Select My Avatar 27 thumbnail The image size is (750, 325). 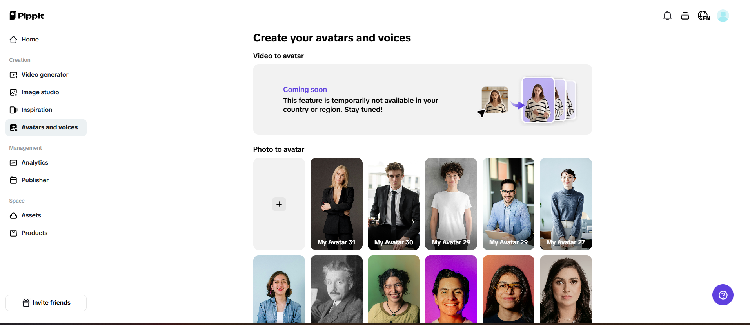pos(566,204)
